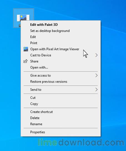
Task: Click Delete in the context menu
Action: (35, 118)
